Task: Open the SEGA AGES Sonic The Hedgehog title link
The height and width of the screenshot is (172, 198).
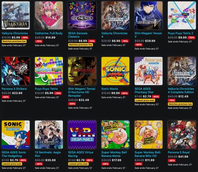Action: click(x=14, y=154)
